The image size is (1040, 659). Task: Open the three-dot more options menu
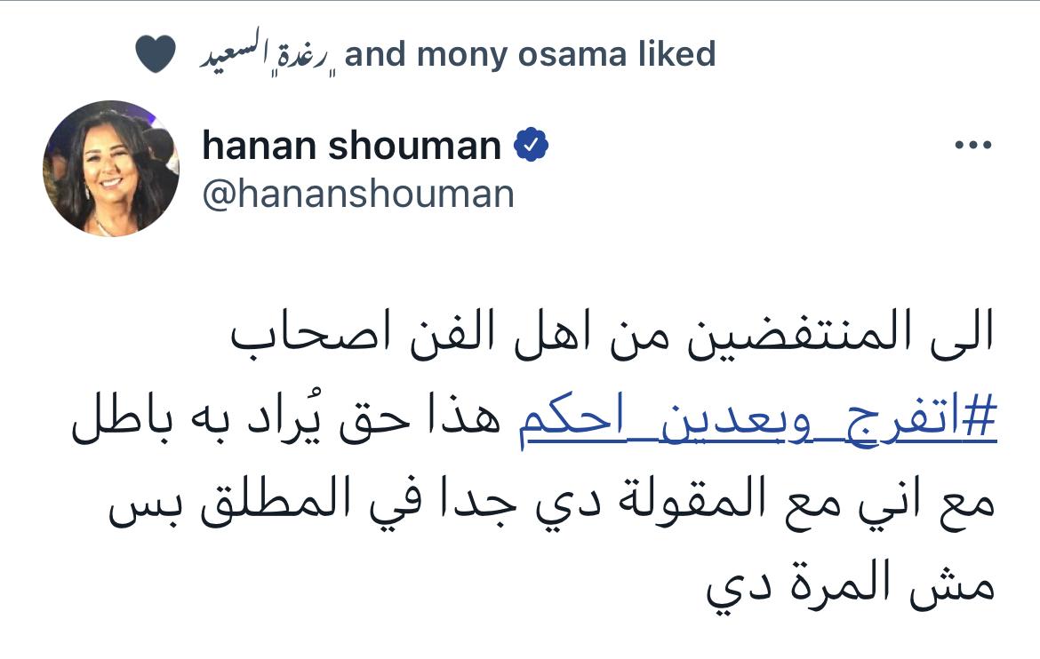pyautogui.click(x=972, y=147)
